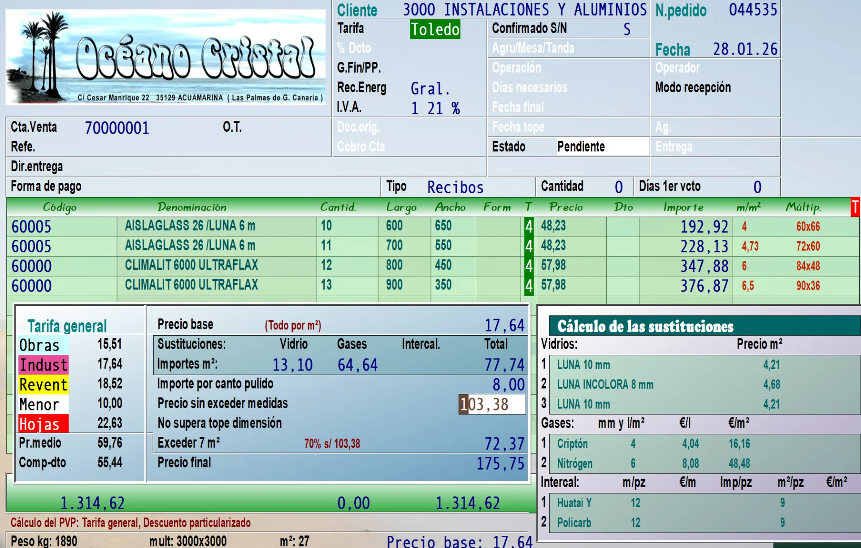Viewport: 861px width, 548px height.
Task: Click Tipo value Recibos
Action: coord(455,187)
